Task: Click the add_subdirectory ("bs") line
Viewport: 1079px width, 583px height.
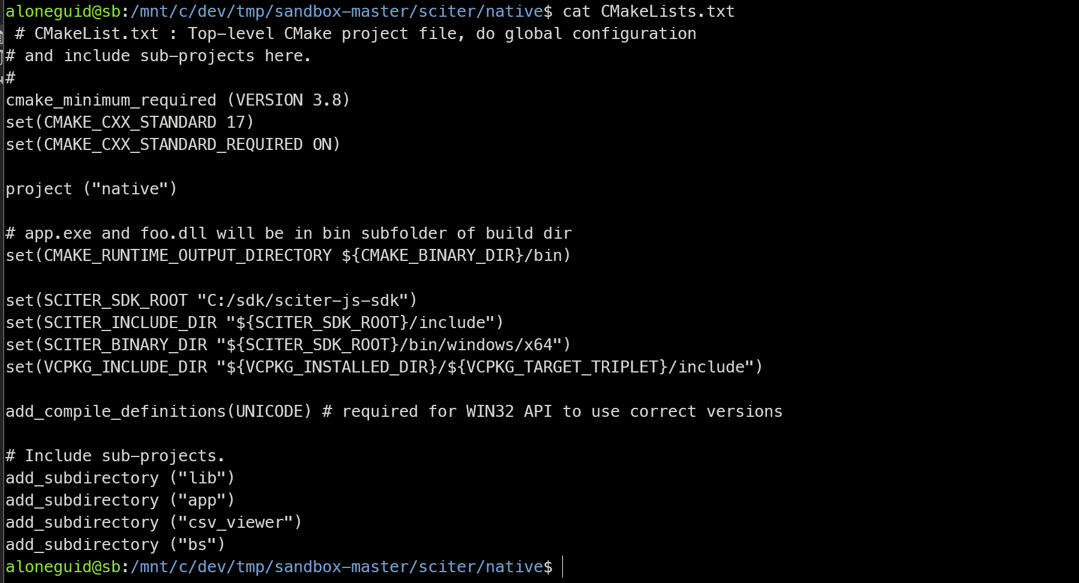Action: click(115, 545)
